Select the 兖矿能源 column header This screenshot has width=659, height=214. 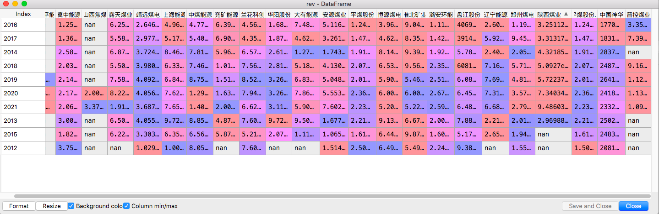(226, 14)
